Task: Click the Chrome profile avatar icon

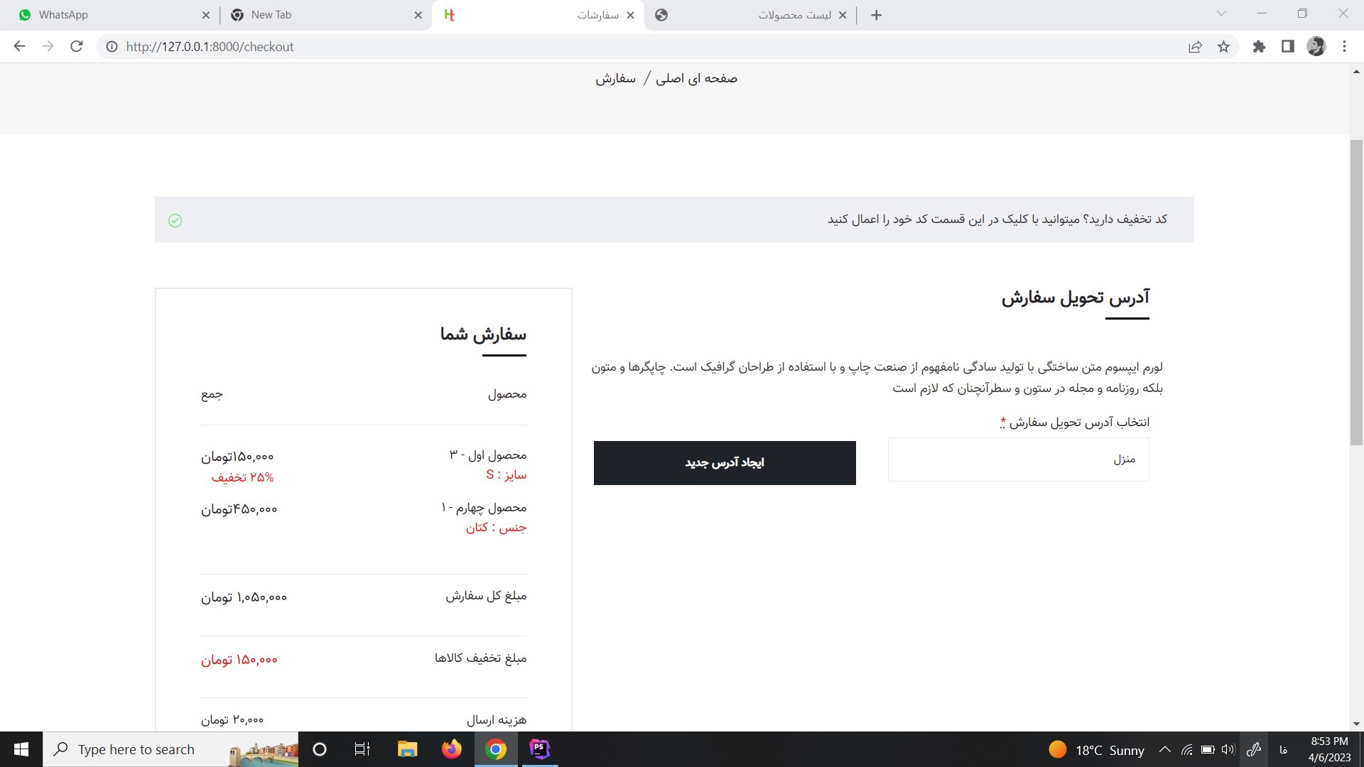Action: (x=1316, y=46)
